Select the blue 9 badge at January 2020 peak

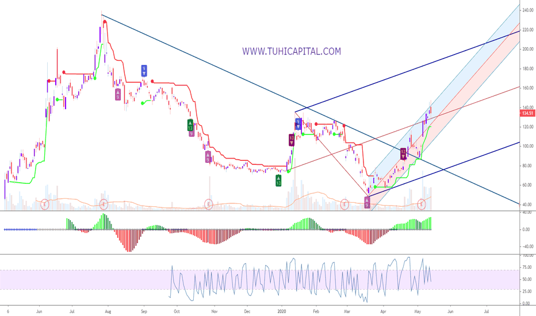(298, 124)
